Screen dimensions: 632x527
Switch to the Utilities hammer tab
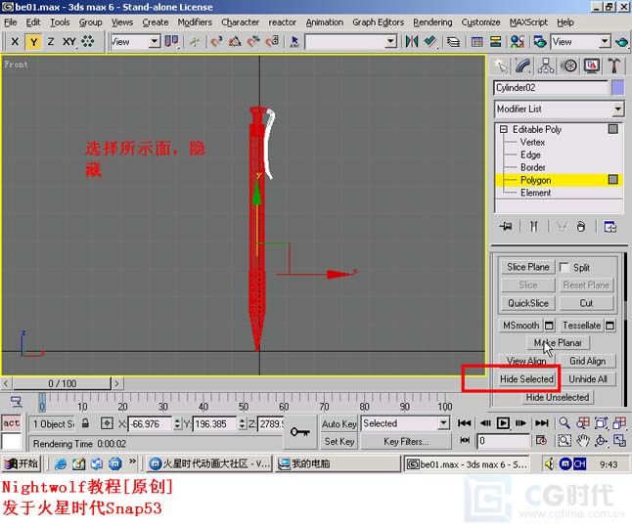click(614, 66)
